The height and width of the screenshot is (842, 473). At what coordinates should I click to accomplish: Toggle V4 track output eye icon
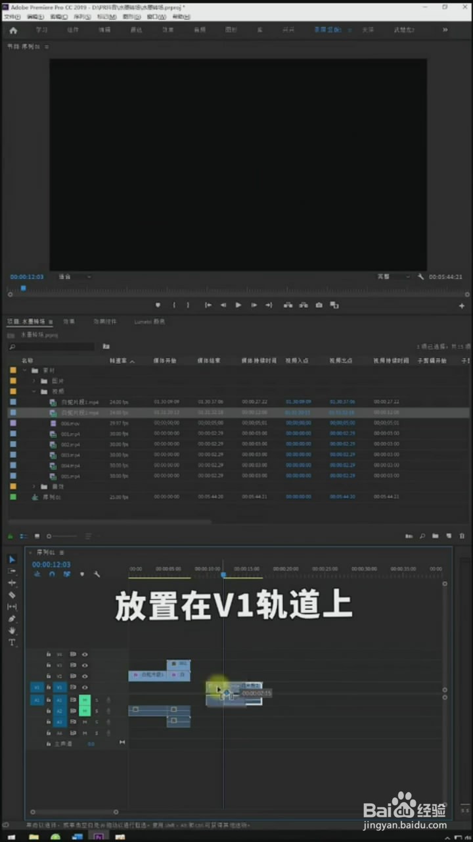tap(85, 655)
